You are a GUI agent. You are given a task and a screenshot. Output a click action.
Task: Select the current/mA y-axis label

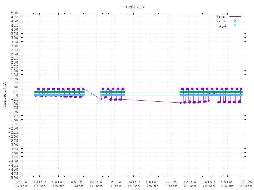(4, 95)
